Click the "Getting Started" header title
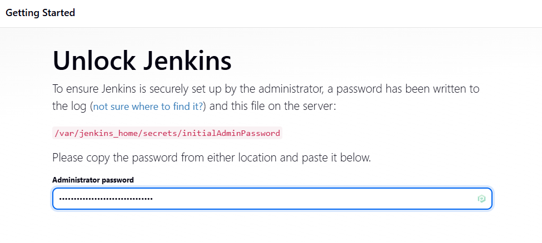Image resolution: width=542 pixels, height=243 pixels. [40, 12]
